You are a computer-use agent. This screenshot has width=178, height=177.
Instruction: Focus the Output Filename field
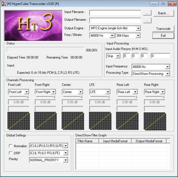click(x=115, y=20)
